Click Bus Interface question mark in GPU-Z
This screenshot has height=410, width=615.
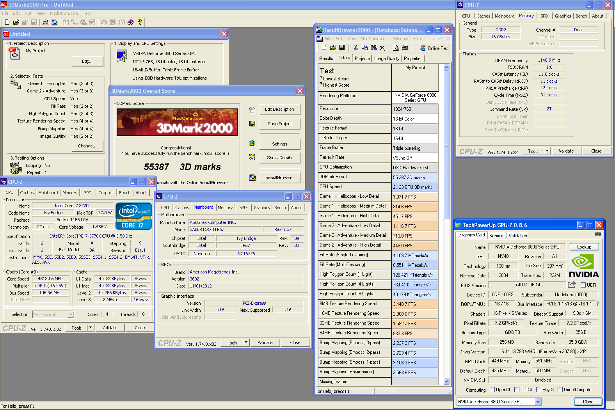[597, 304]
